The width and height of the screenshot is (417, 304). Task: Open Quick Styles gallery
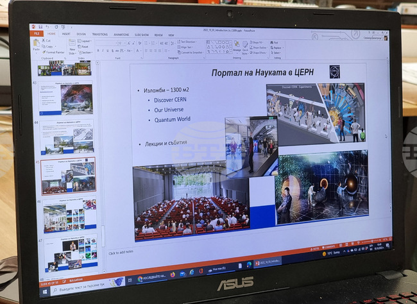[x=245, y=47]
